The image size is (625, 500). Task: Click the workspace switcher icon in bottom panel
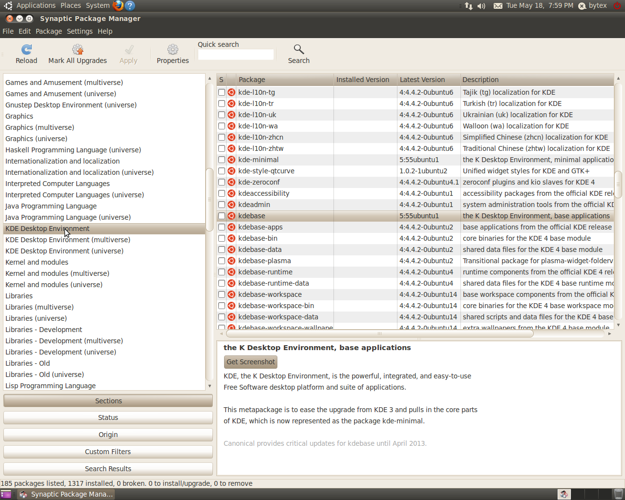click(564, 494)
